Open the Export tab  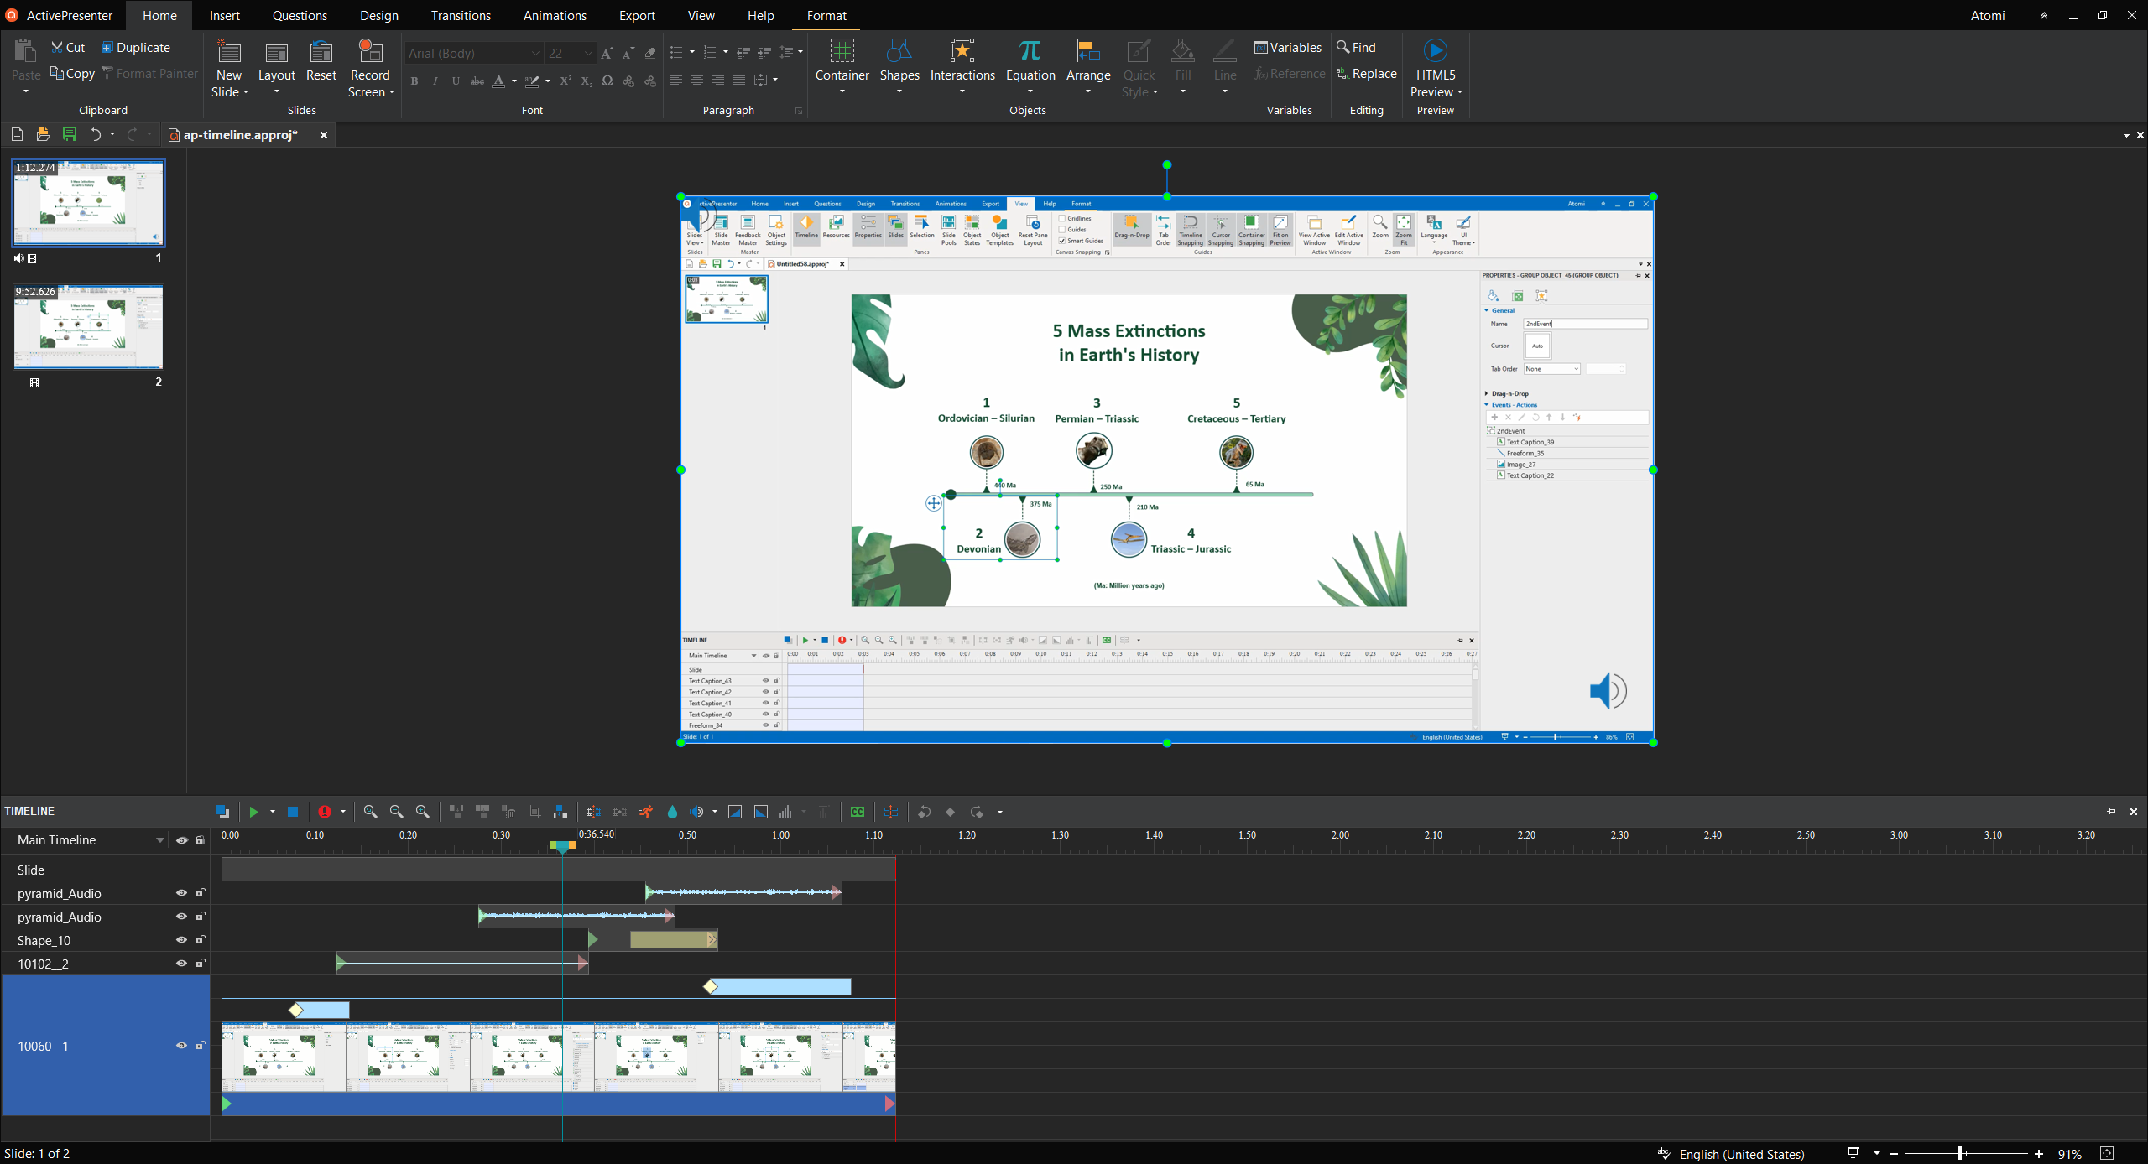(637, 16)
